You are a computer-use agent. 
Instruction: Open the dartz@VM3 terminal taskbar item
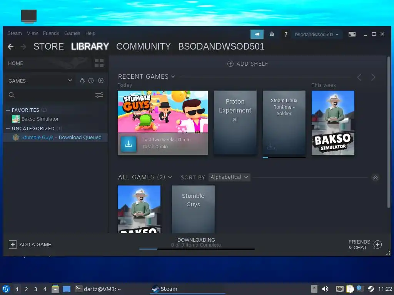pos(98,289)
